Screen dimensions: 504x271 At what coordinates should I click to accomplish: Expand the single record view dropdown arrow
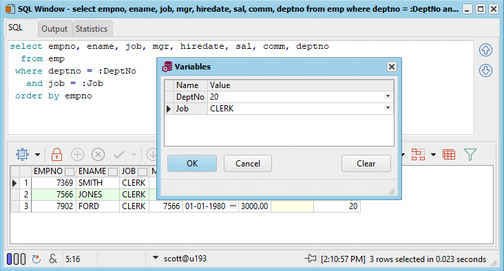point(433,155)
